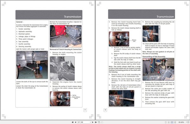The image size is (190, 124).
Task: Click the zoom out button in the status bar
Action: click(188, 122)
